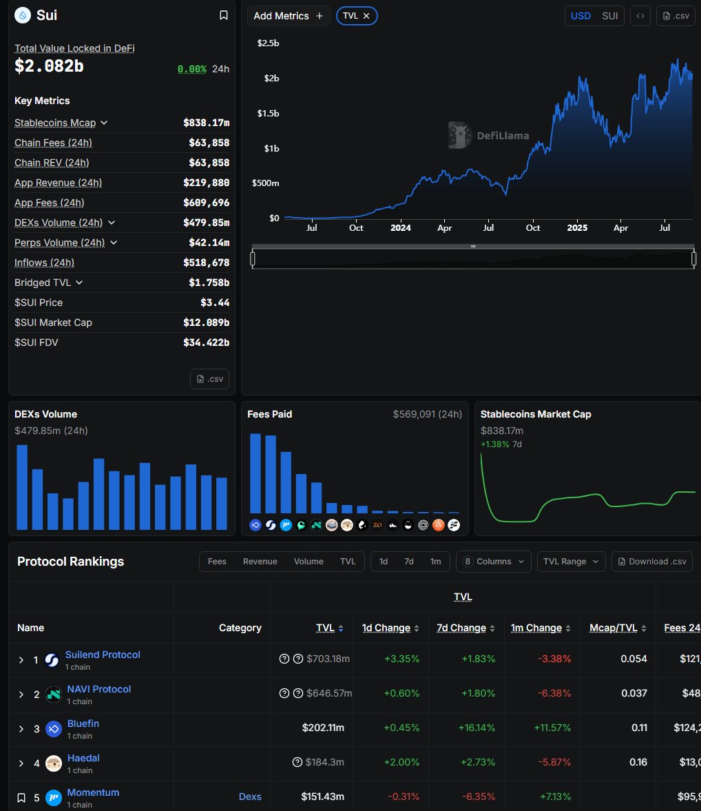Click the question-mark icon in Haedal row

click(x=297, y=762)
